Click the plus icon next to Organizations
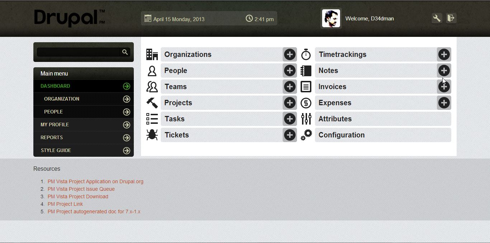 (x=290, y=54)
